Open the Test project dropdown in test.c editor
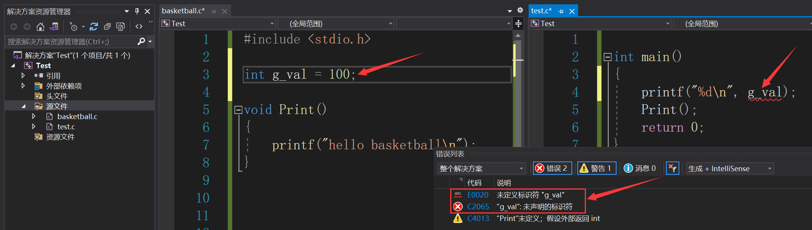The width and height of the screenshot is (812, 230). (600, 24)
